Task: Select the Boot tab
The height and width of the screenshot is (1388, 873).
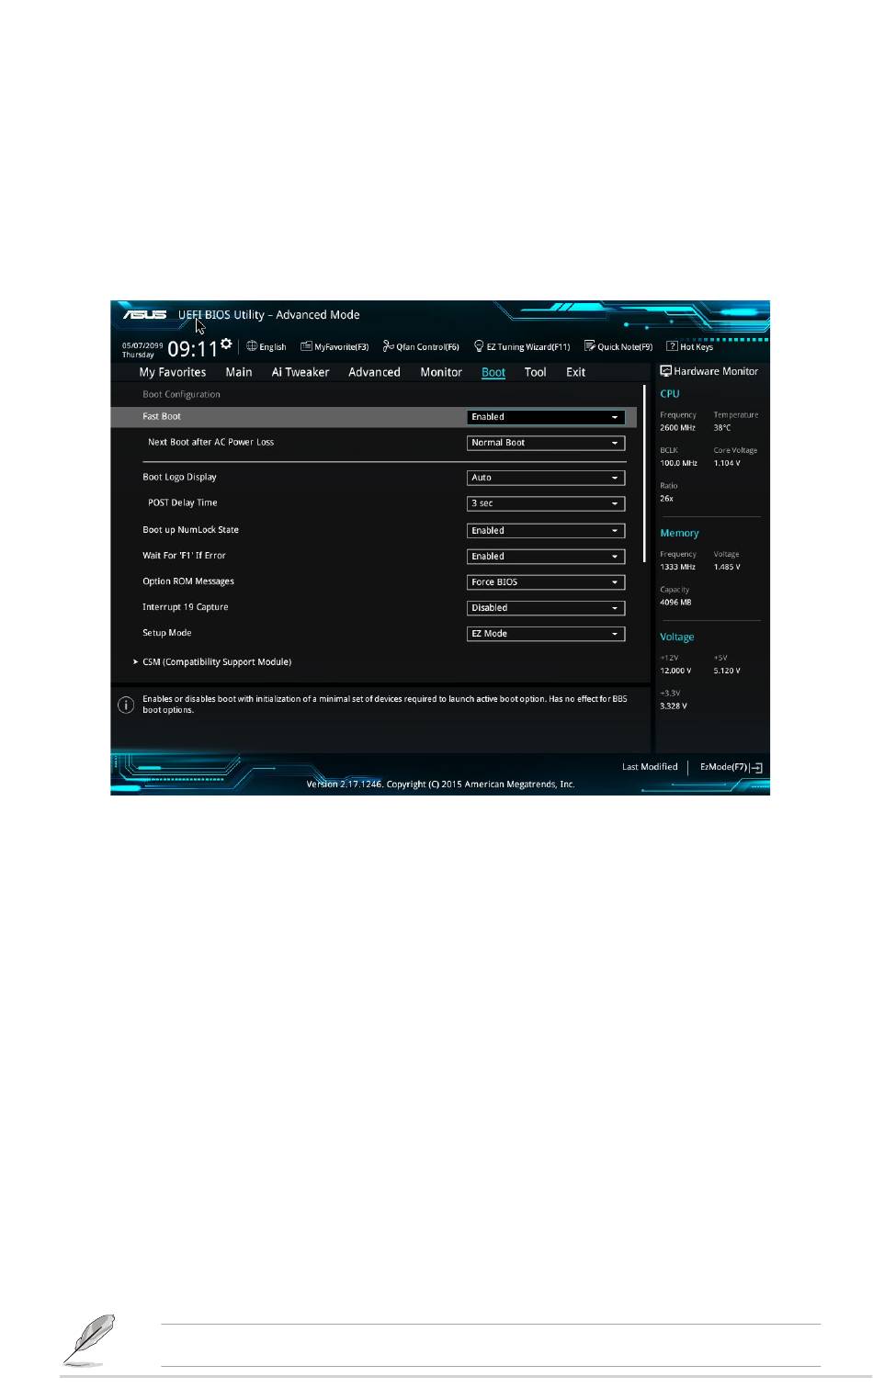Action: [x=493, y=372]
